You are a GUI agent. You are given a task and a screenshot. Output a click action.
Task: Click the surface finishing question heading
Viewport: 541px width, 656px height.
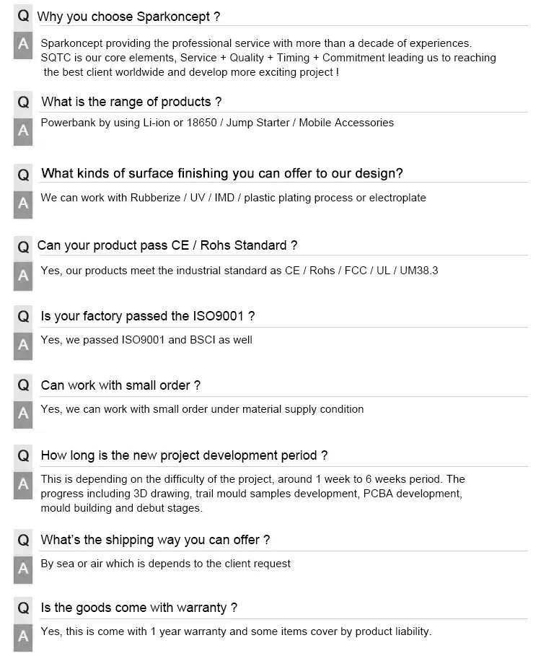(x=222, y=173)
